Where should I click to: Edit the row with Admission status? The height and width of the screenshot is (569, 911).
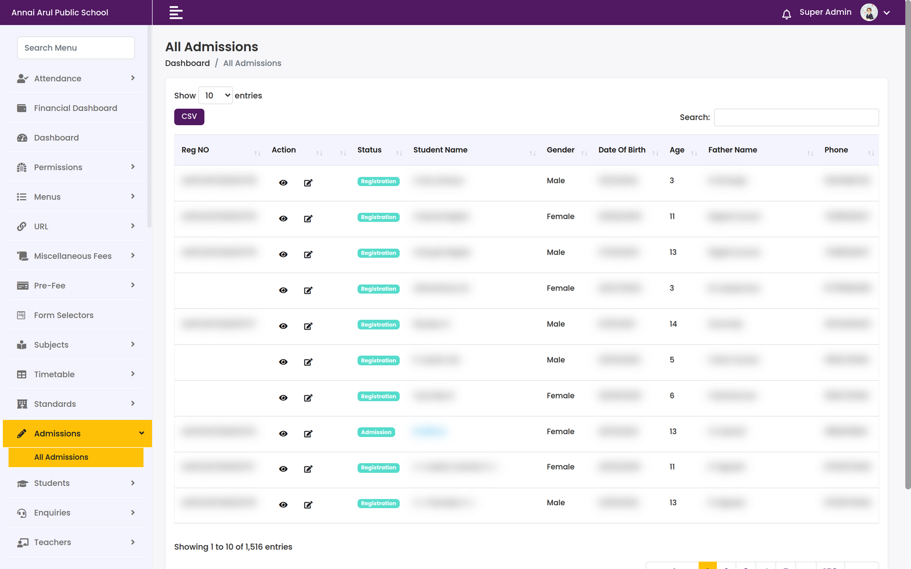click(x=308, y=434)
